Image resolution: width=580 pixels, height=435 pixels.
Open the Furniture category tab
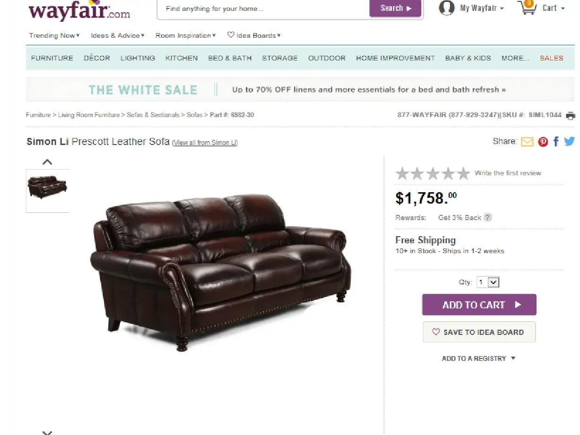coord(52,58)
